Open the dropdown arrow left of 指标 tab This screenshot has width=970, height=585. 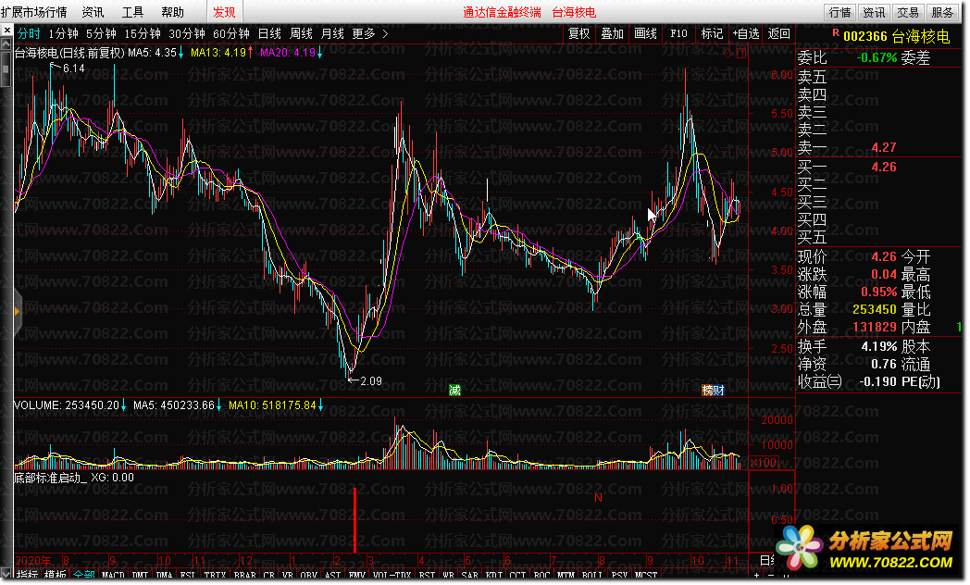(6, 575)
